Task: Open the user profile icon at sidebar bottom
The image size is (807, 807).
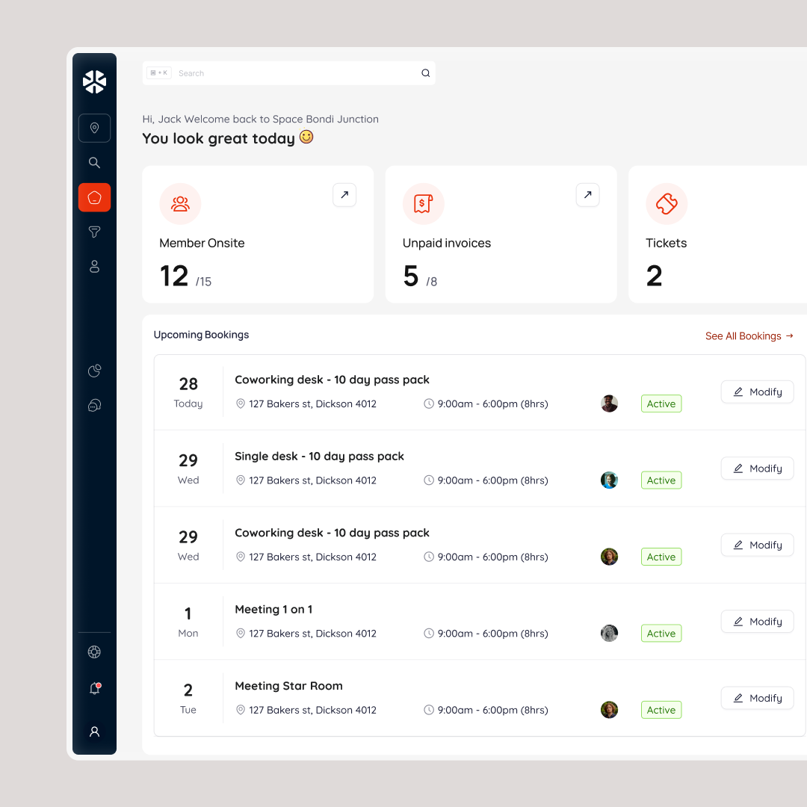Action: coord(94,732)
